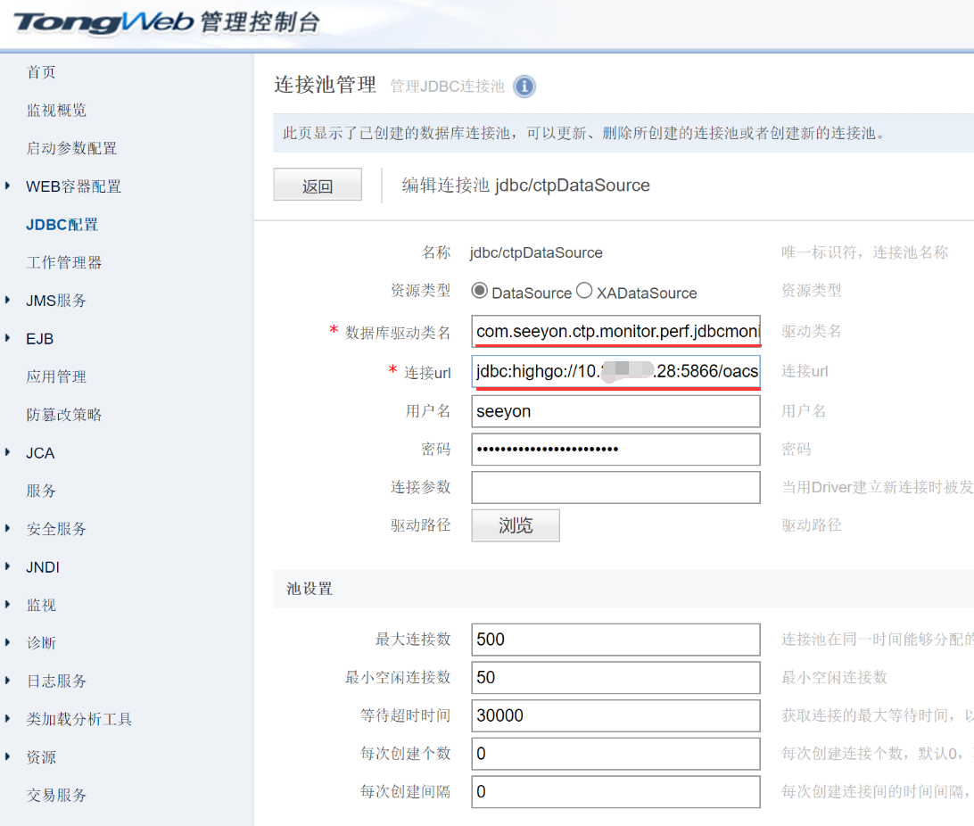The height and width of the screenshot is (826, 974).
Task: Expand the EJB menu arrow
Action: 7,338
